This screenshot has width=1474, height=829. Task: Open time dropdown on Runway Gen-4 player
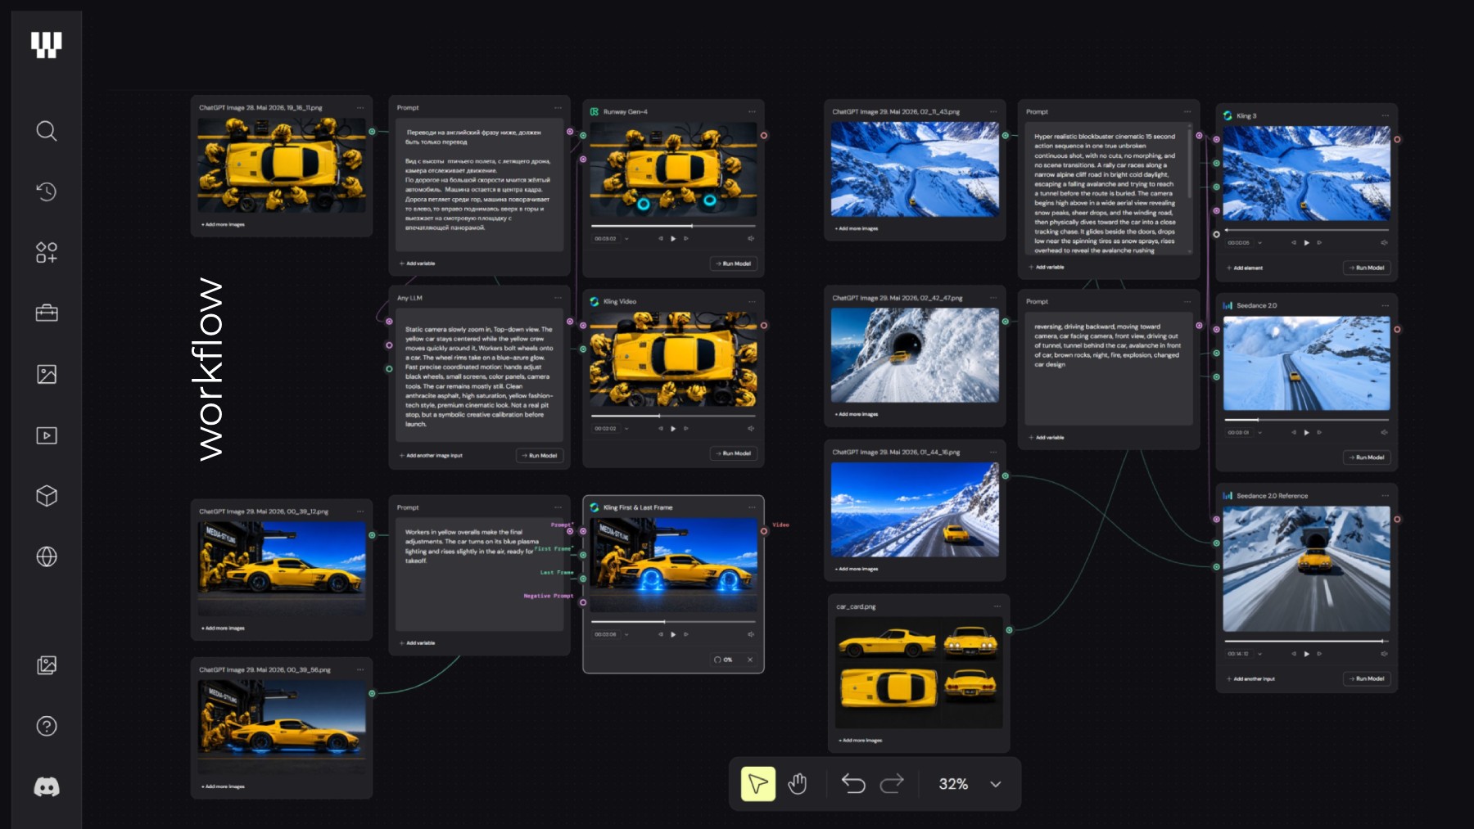pyautogui.click(x=626, y=239)
